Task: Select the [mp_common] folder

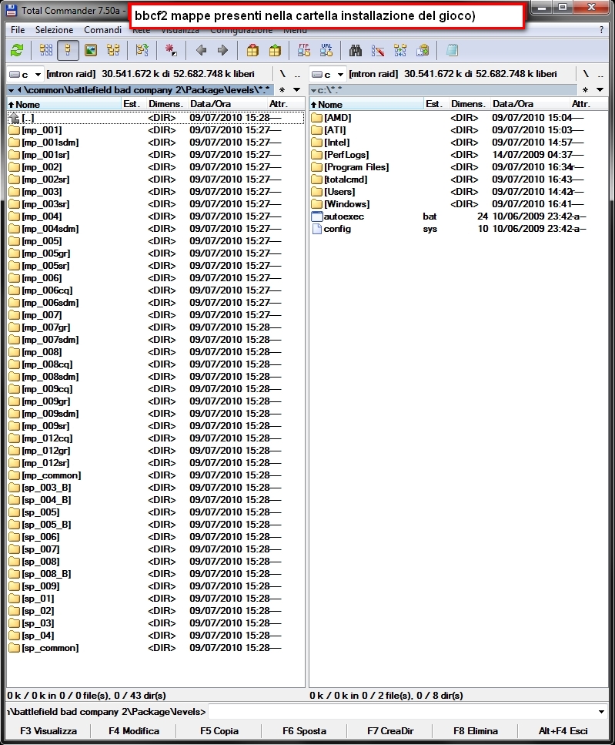Action: 155,475
